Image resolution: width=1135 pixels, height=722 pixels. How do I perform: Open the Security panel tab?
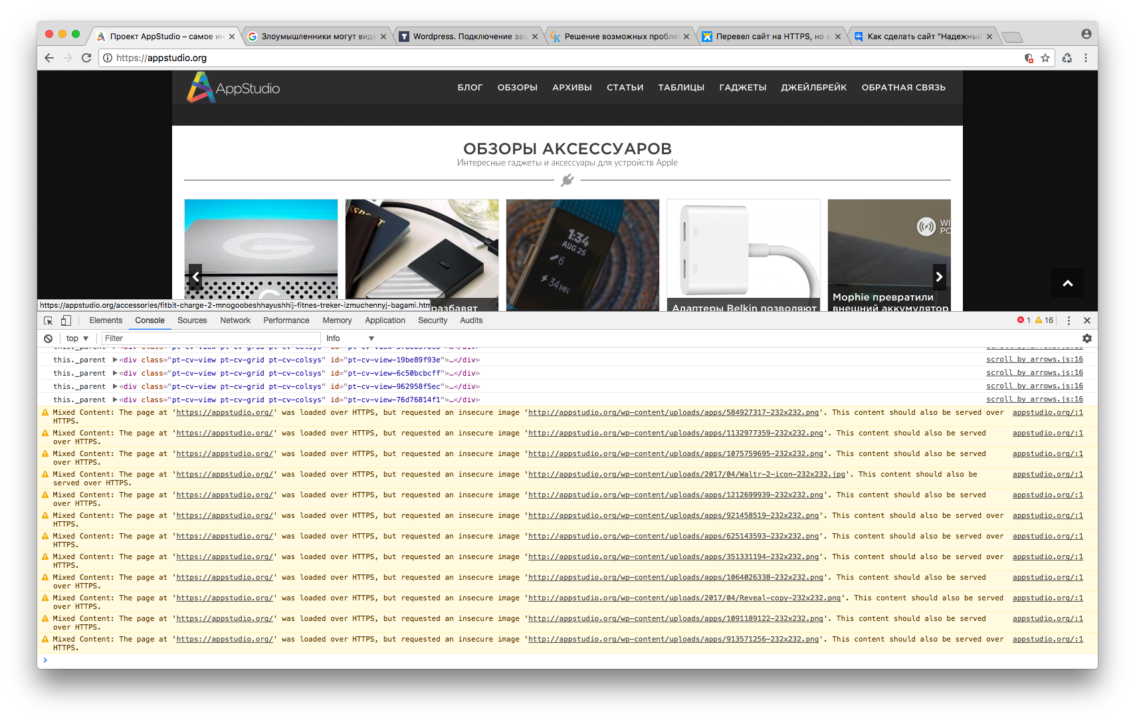[433, 320]
